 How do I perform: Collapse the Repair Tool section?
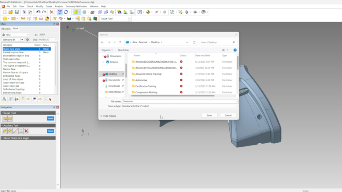[2, 113]
